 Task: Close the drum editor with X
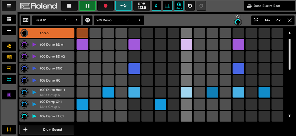289,20
